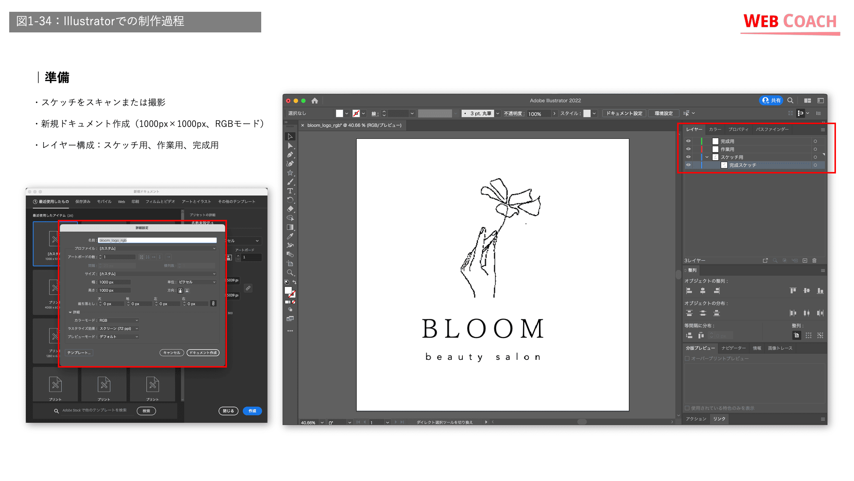
Task: Toggle visibility of the 完成スケッチ sublayer
Action: pyautogui.click(x=688, y=165)
